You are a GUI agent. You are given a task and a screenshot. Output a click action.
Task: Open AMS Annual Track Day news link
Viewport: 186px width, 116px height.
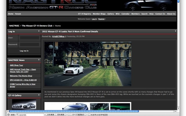coord(23,70)
